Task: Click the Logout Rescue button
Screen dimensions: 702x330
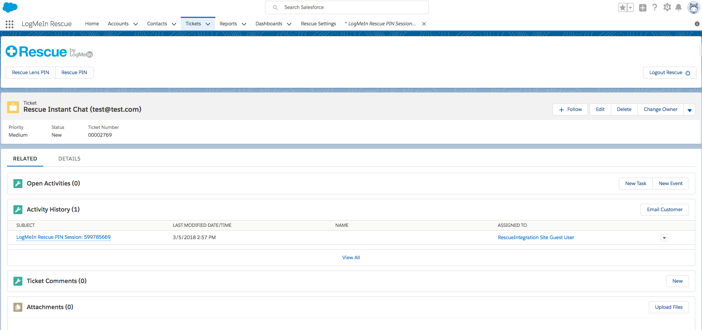Action: tap(670, 73)
